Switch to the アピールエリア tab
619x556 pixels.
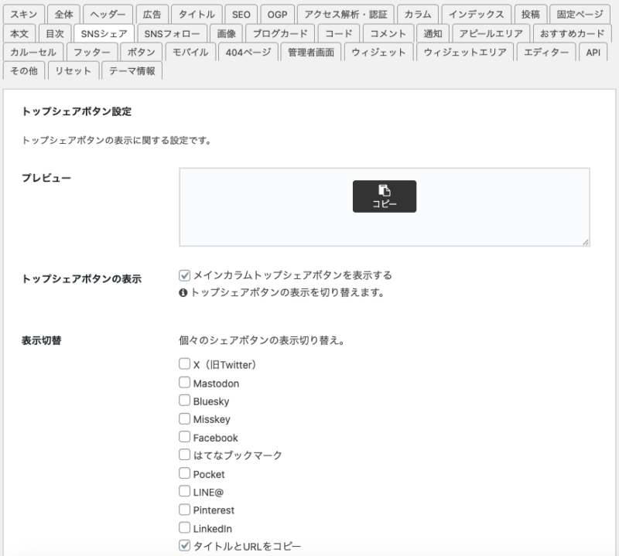coord(491,33)
